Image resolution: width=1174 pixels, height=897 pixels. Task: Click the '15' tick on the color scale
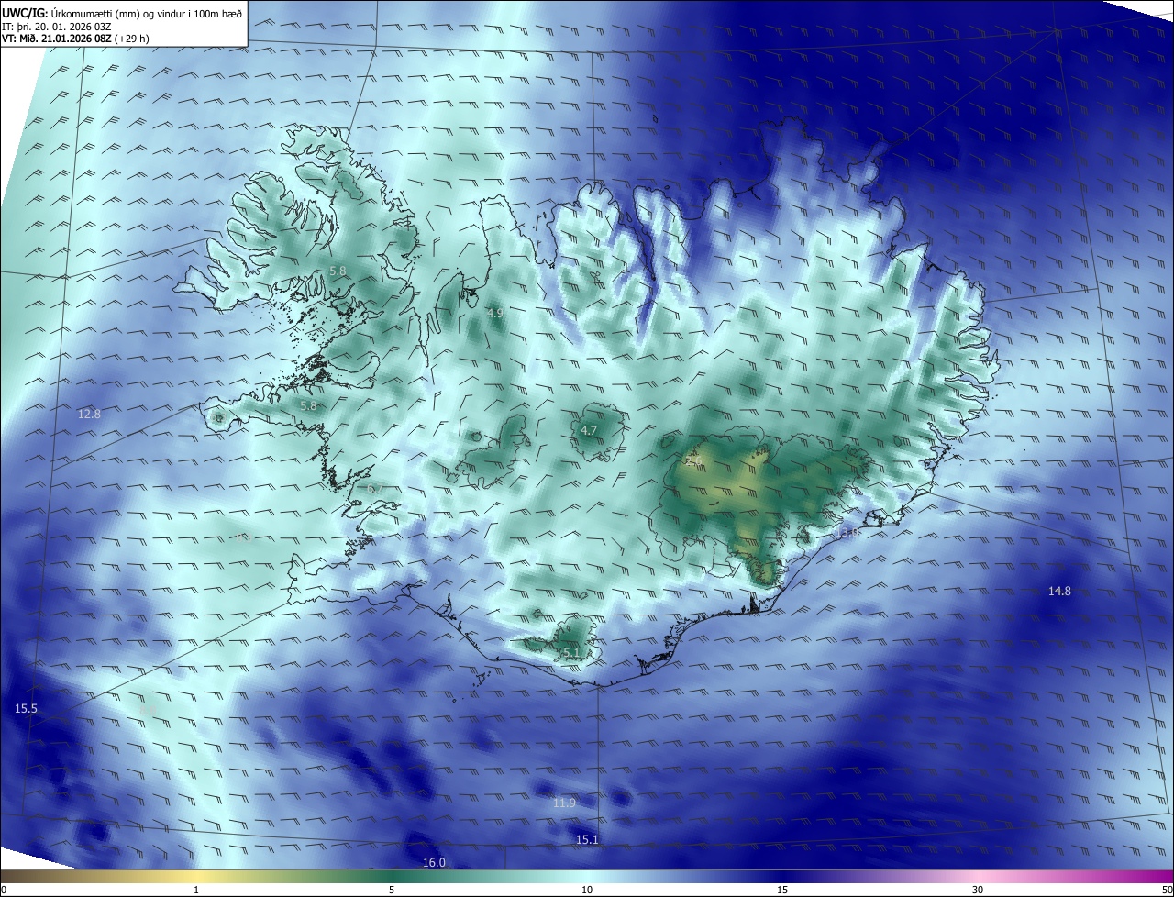pyautogui.click(x=782, y=890)
